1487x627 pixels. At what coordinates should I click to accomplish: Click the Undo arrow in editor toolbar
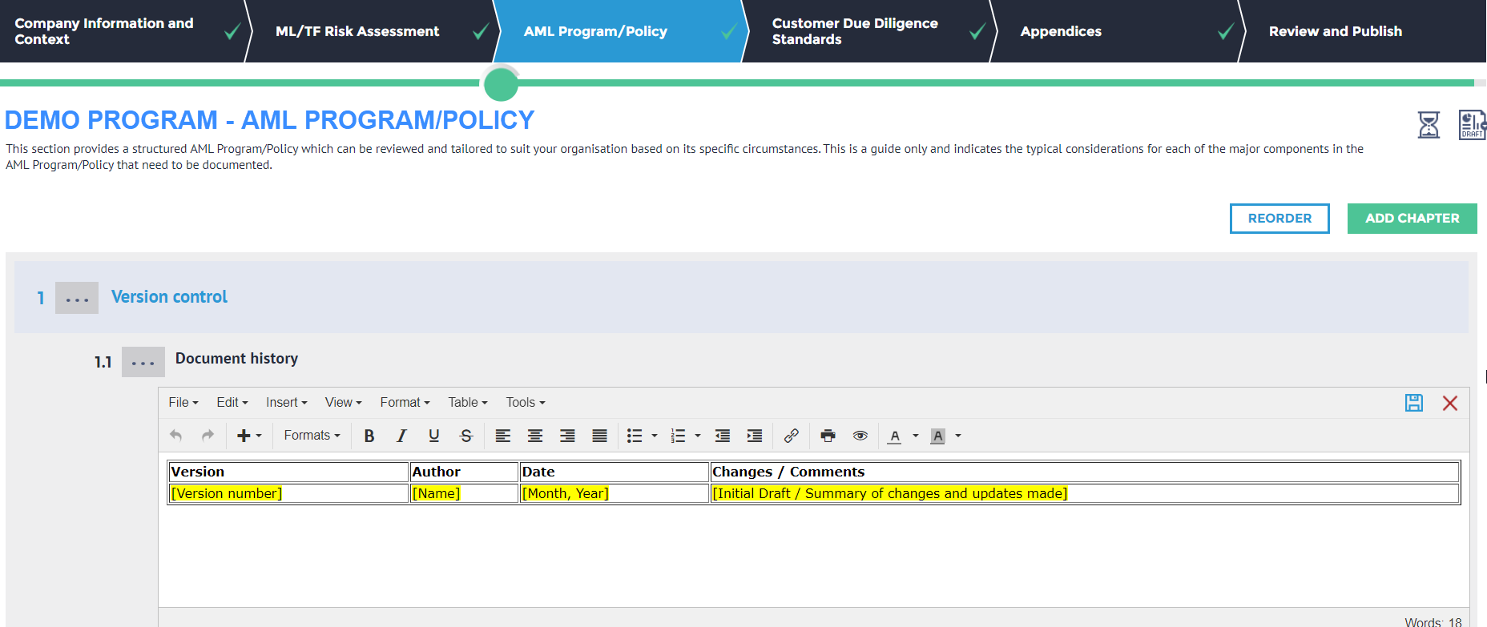click(x=176, y=436)
